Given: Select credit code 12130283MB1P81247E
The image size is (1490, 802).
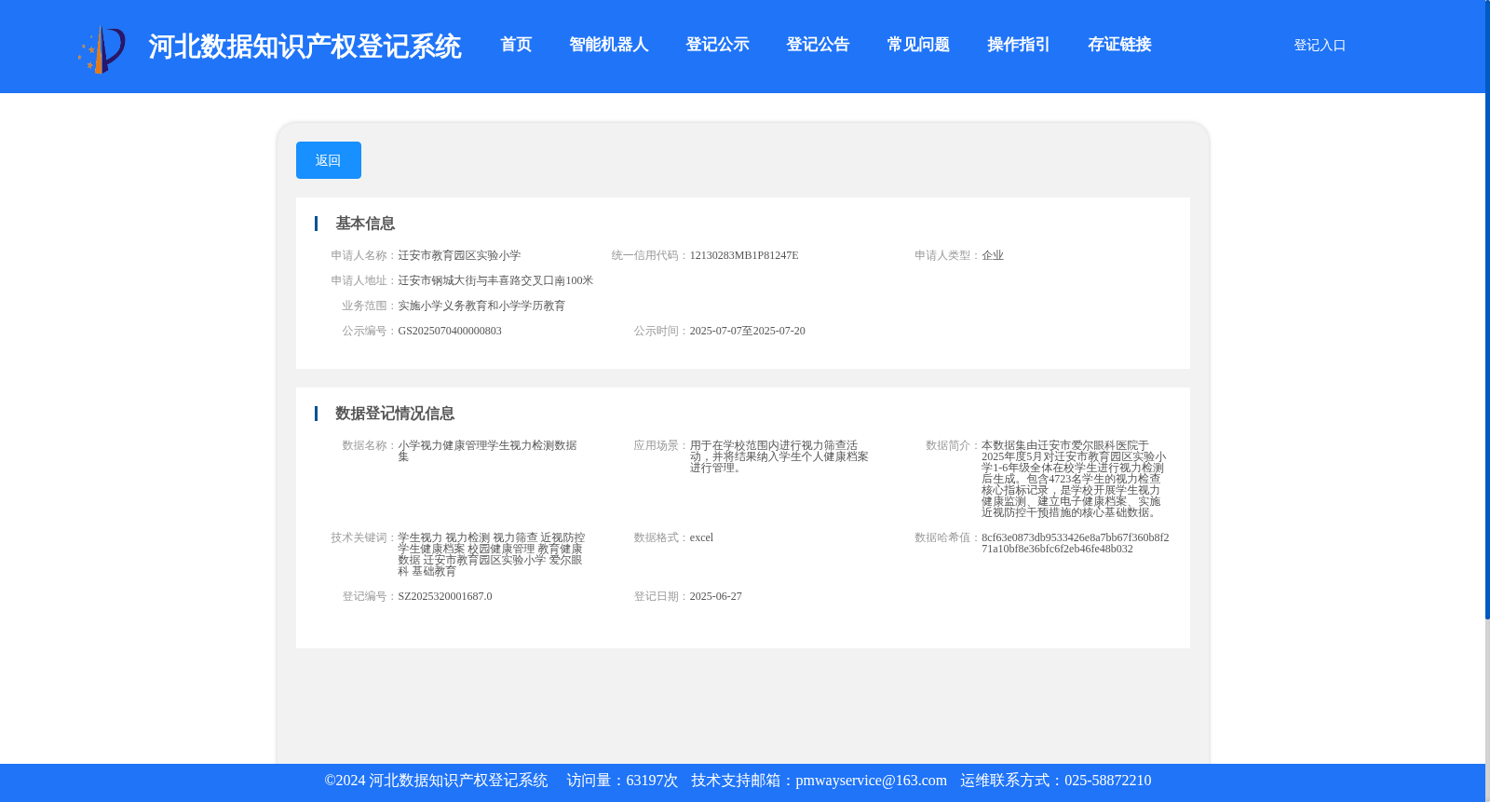Looking at the screenshot, I should click(x=744, y=255).
